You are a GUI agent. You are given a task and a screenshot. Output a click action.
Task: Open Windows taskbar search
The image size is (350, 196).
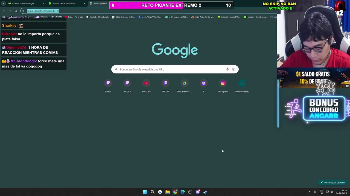(x=153, y=192)
